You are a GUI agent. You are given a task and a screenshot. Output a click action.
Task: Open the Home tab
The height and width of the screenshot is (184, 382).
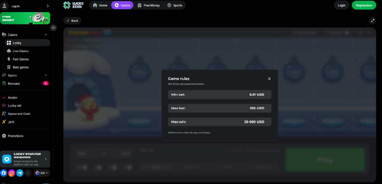tap(100, 5)
